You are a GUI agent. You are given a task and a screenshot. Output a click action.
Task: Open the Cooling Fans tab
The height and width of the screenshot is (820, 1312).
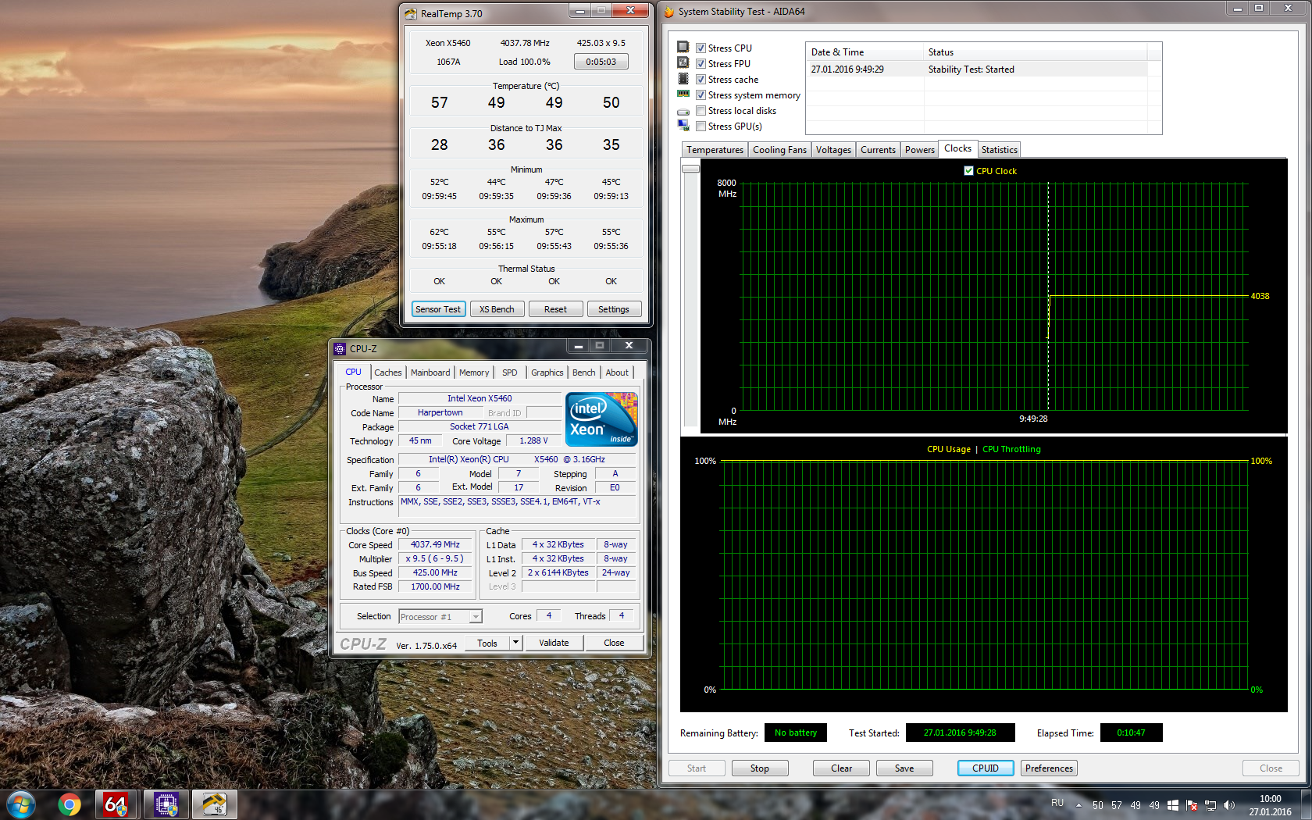pyautogui.click(x=779, y=150)
